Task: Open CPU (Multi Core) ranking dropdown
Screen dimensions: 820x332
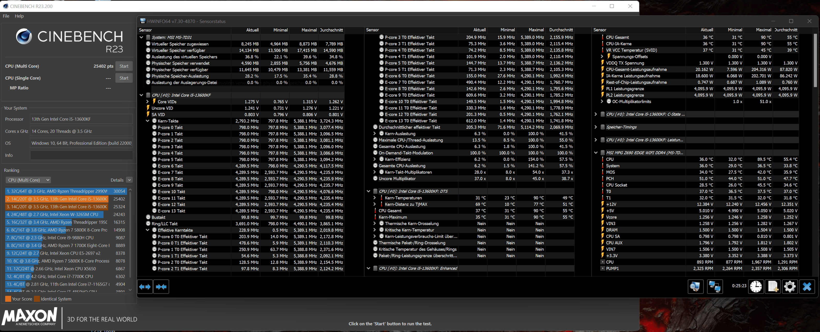Action: [28, 180]
